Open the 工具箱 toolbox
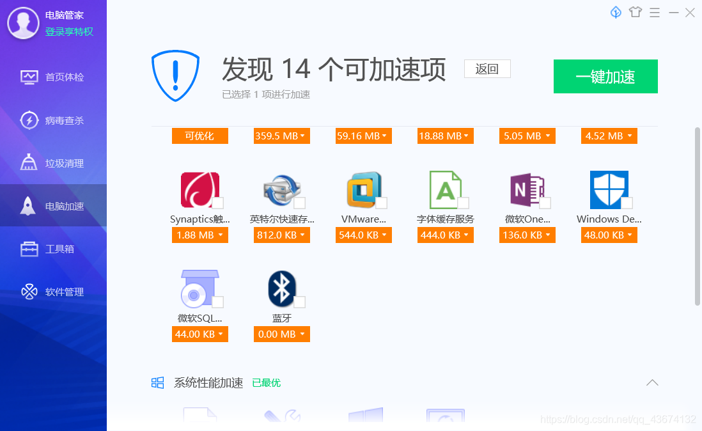 53,249
